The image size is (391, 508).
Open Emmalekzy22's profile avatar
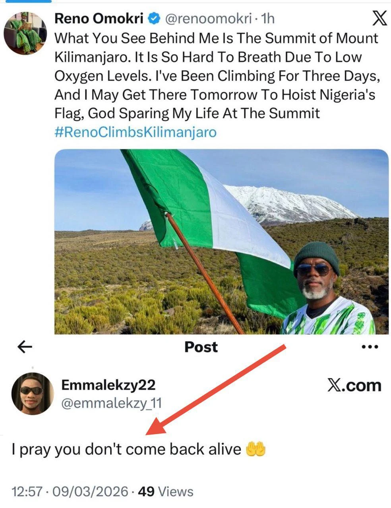pos(32,394)
